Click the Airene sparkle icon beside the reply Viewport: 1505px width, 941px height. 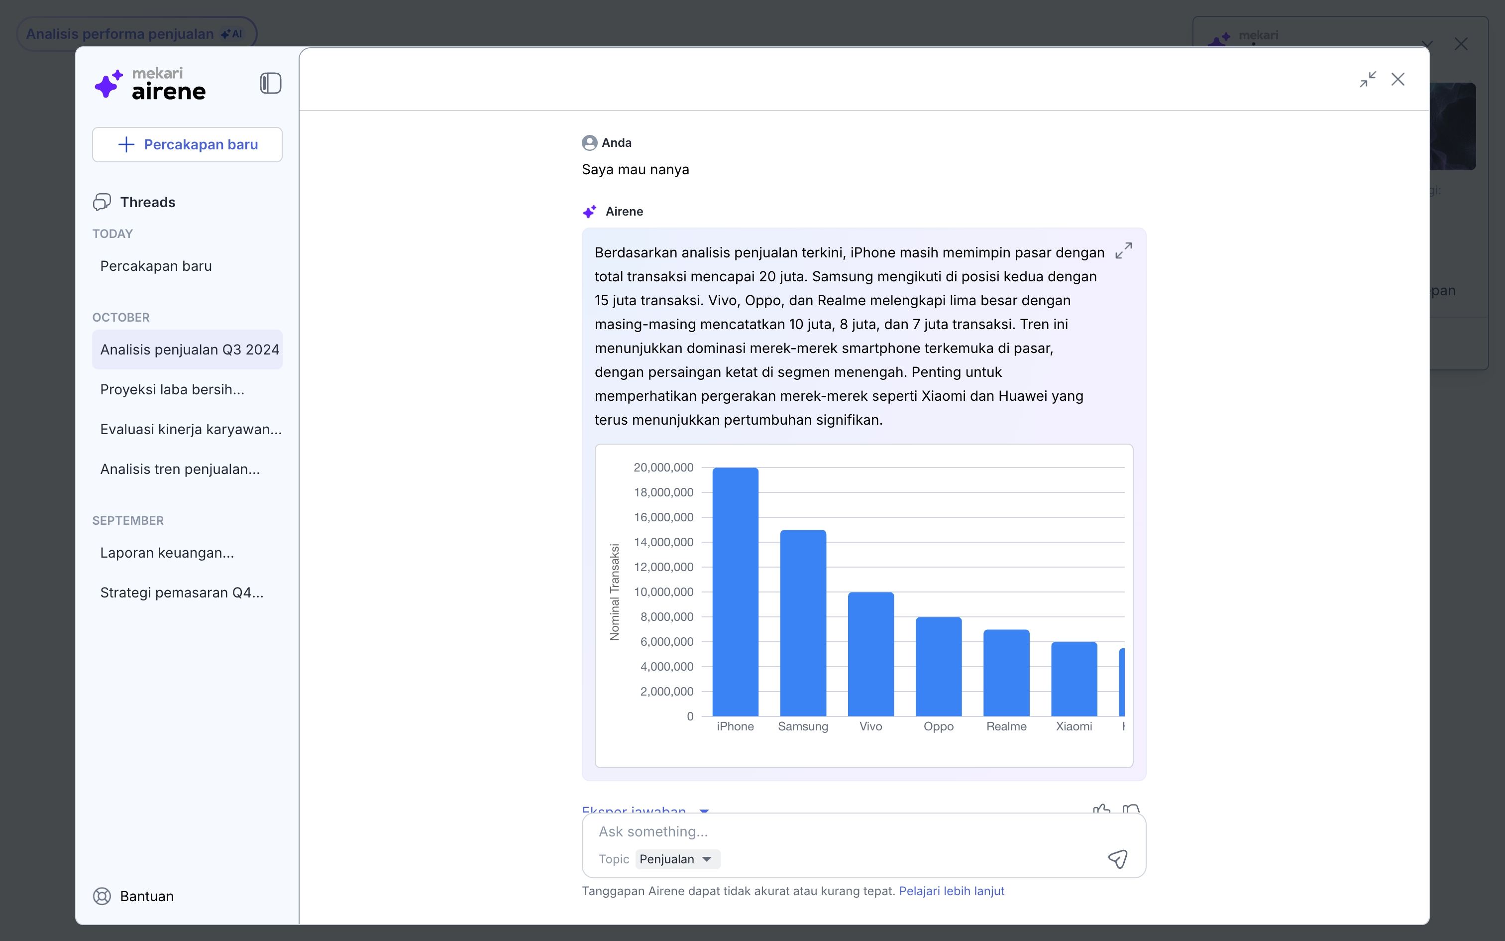click(x=590, y=212)
